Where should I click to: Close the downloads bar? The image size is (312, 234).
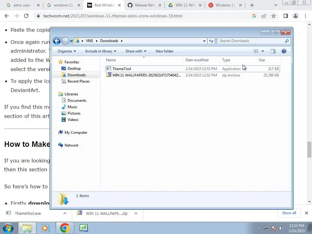(307, 213)
